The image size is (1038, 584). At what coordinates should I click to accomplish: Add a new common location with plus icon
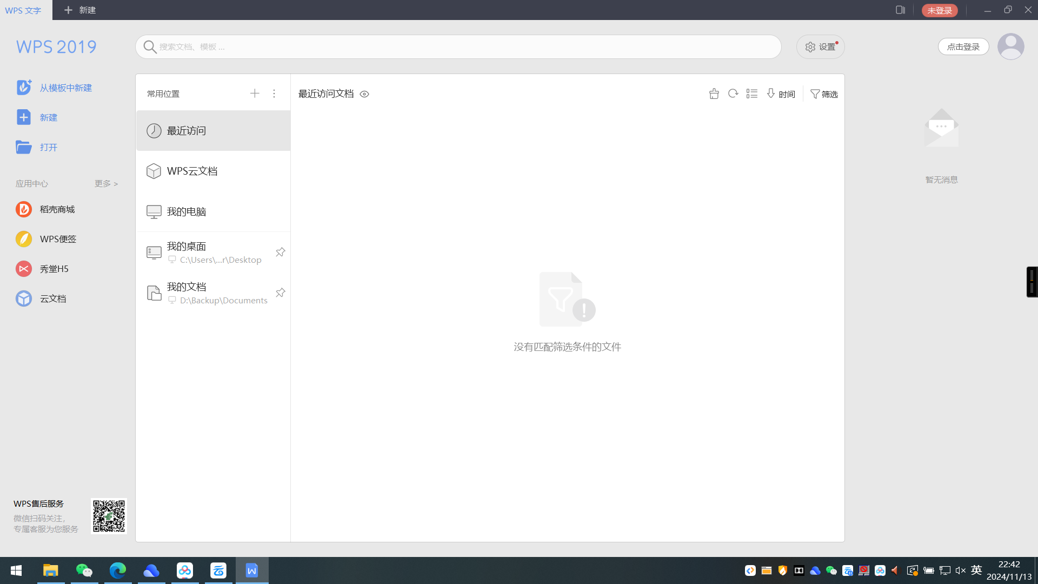click(255, 94)
